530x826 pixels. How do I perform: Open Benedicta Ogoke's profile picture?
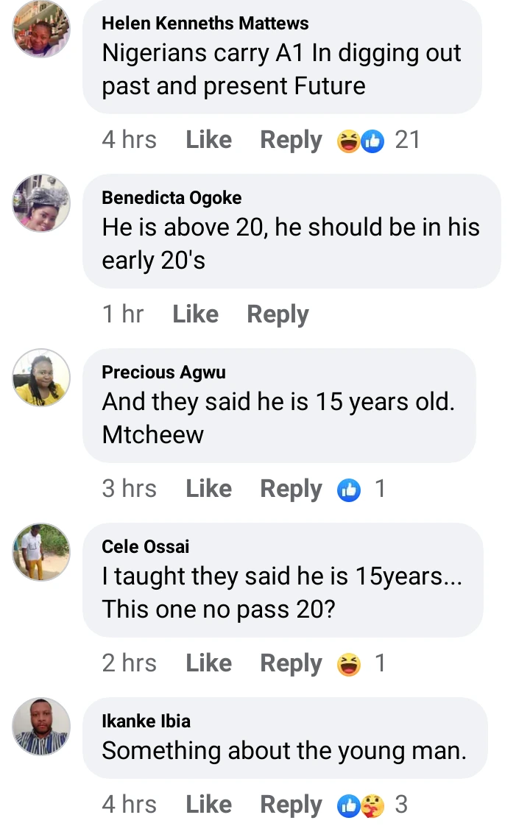[41, 203]
